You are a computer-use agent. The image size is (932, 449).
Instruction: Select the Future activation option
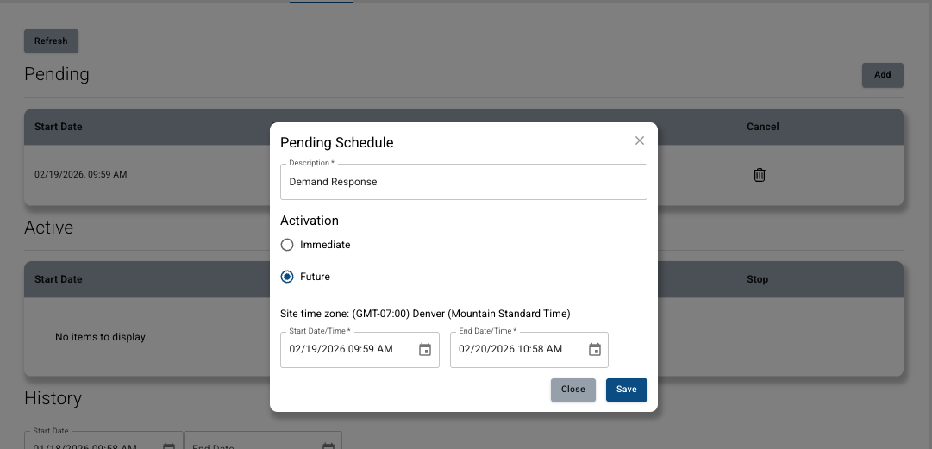coord(288,277)
